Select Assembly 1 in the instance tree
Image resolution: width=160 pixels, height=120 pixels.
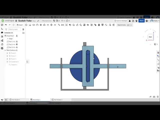pos(10,36)
